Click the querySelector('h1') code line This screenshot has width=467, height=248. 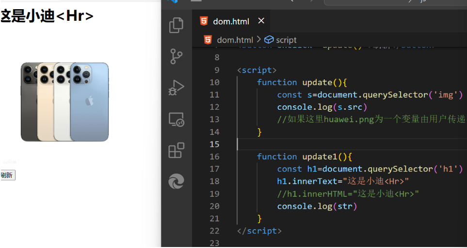pos(370,169)
